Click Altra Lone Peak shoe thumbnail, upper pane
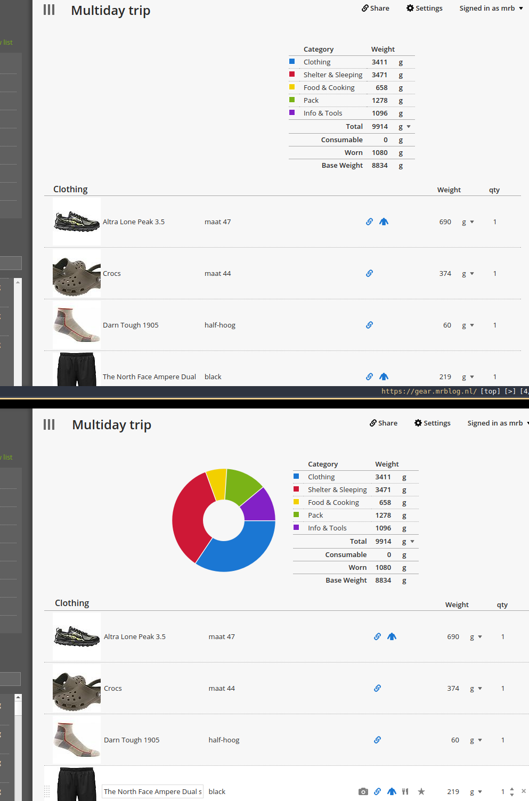 pos(77,222)
